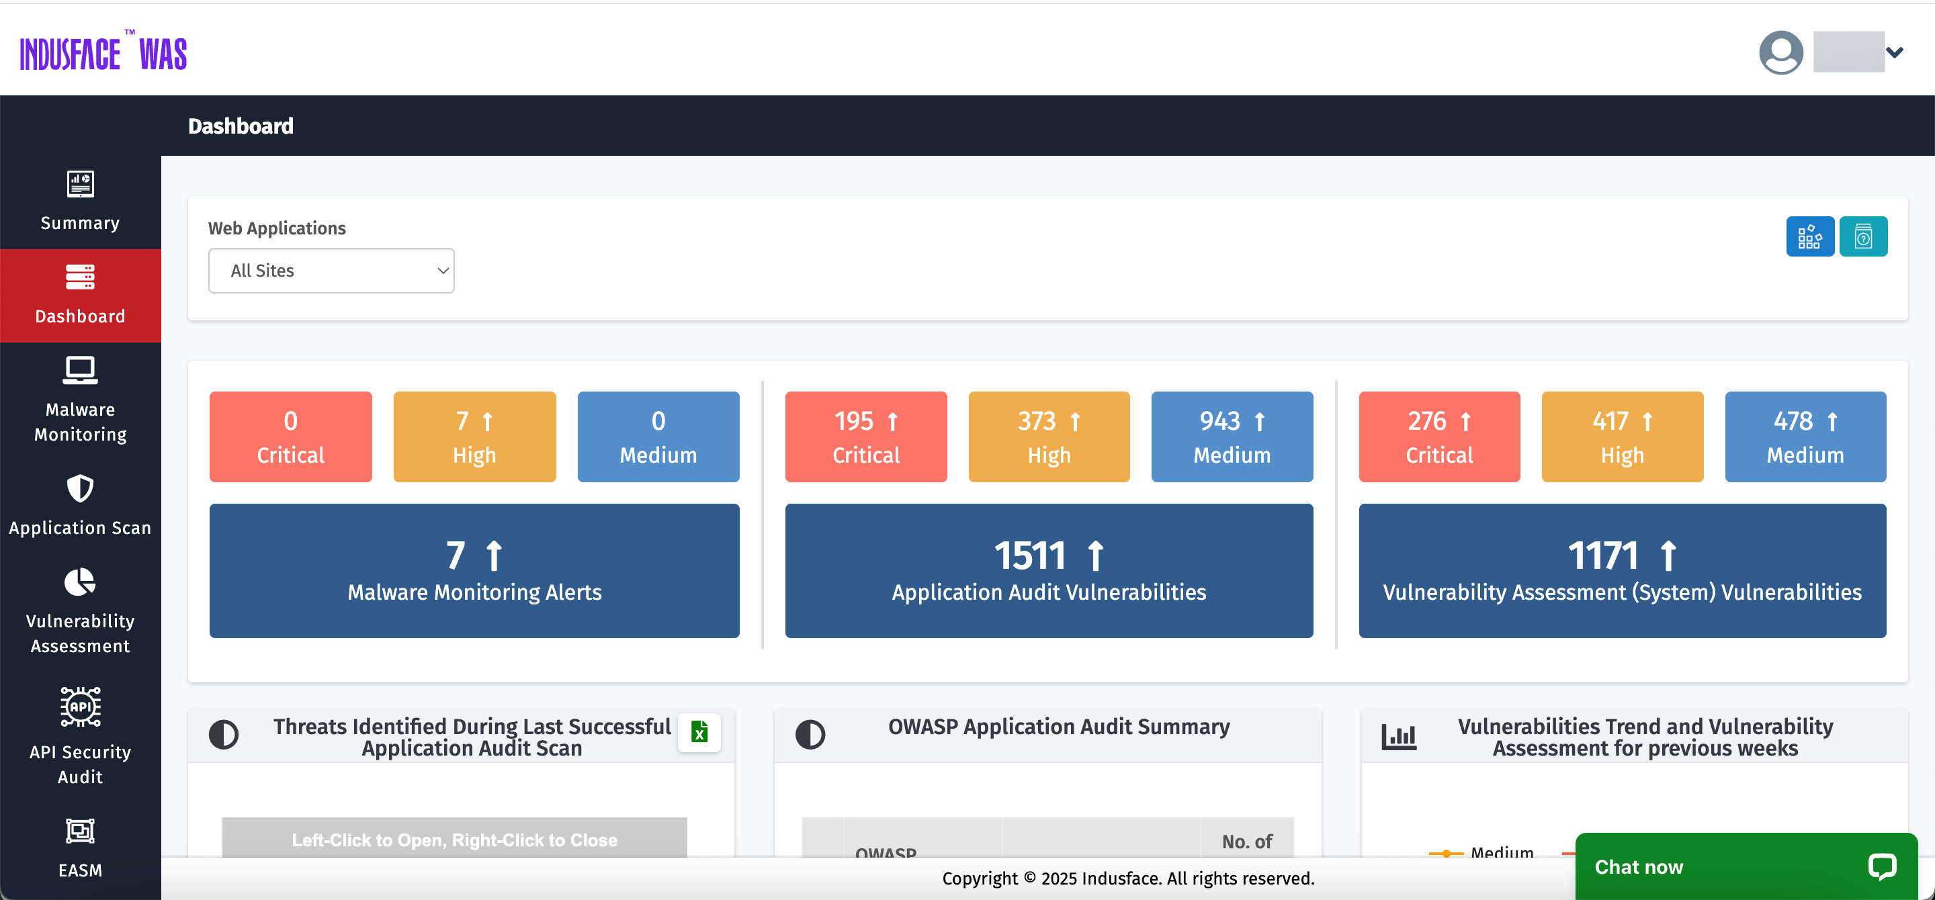Open the EASM sidebar icon
The image size is (1935, 900).
click(x=81, y=831)
